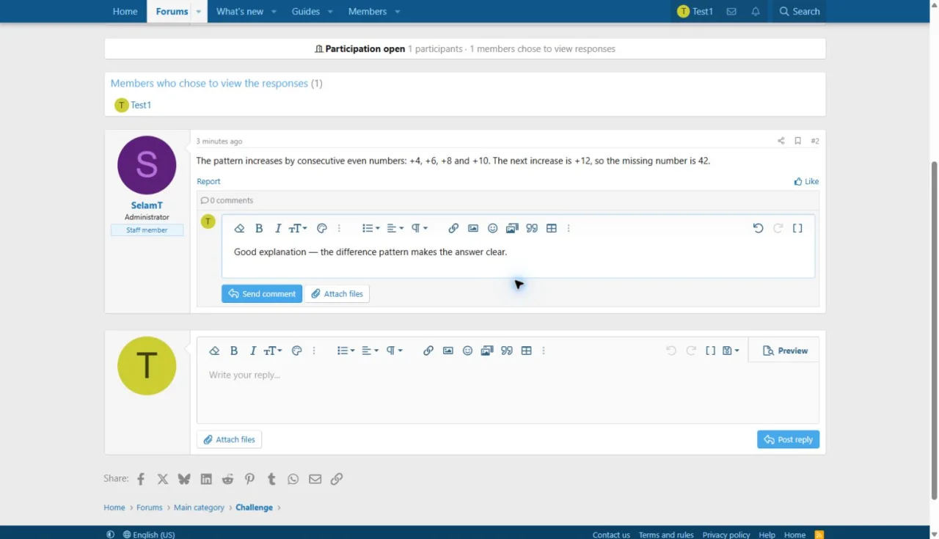Open smilies picker in the comment editor

pyautogui.click(x=493, y=229)
